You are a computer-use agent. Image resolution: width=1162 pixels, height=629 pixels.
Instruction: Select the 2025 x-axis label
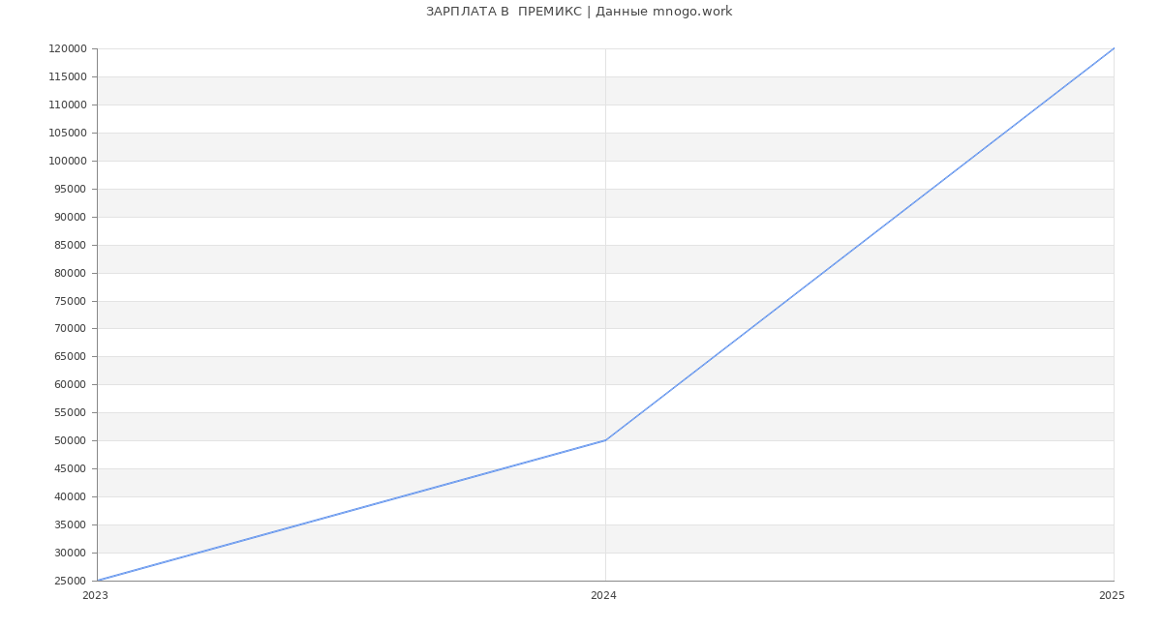click(1112, 596)
